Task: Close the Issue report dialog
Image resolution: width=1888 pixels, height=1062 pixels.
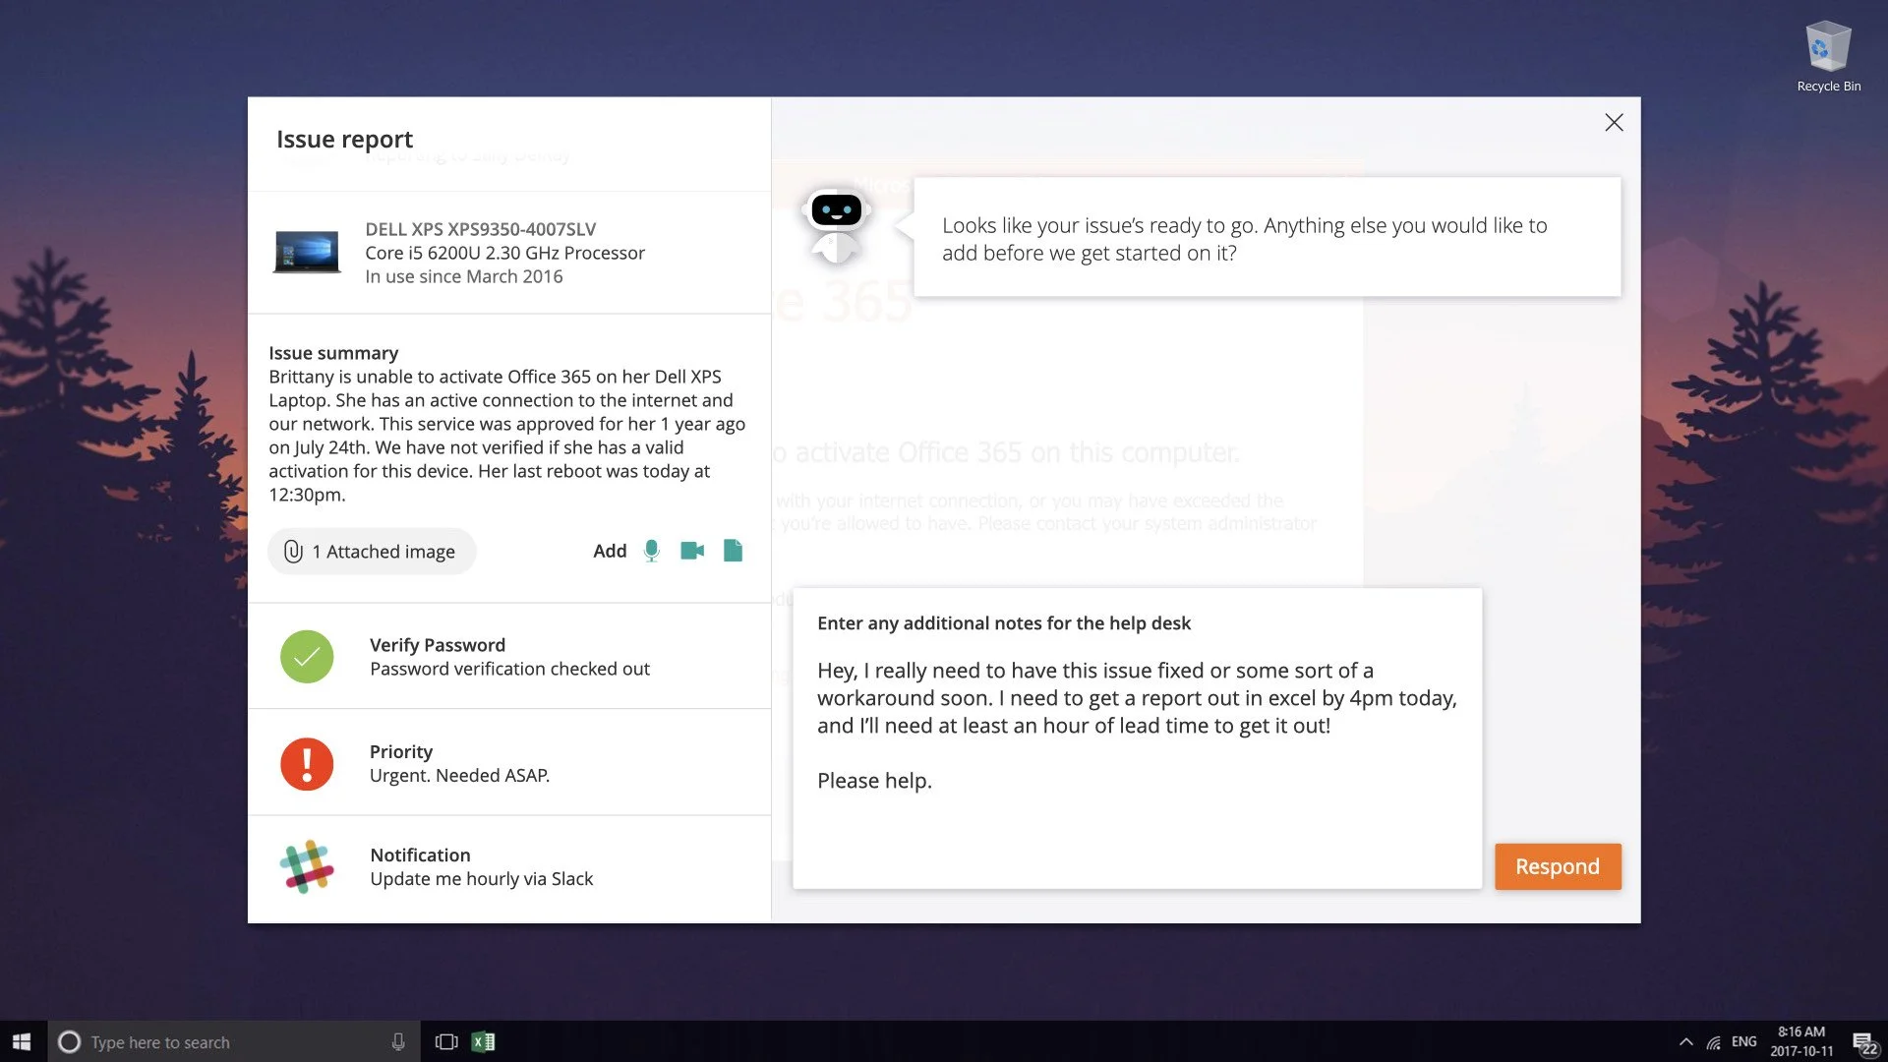Action: coord(1614,123)
